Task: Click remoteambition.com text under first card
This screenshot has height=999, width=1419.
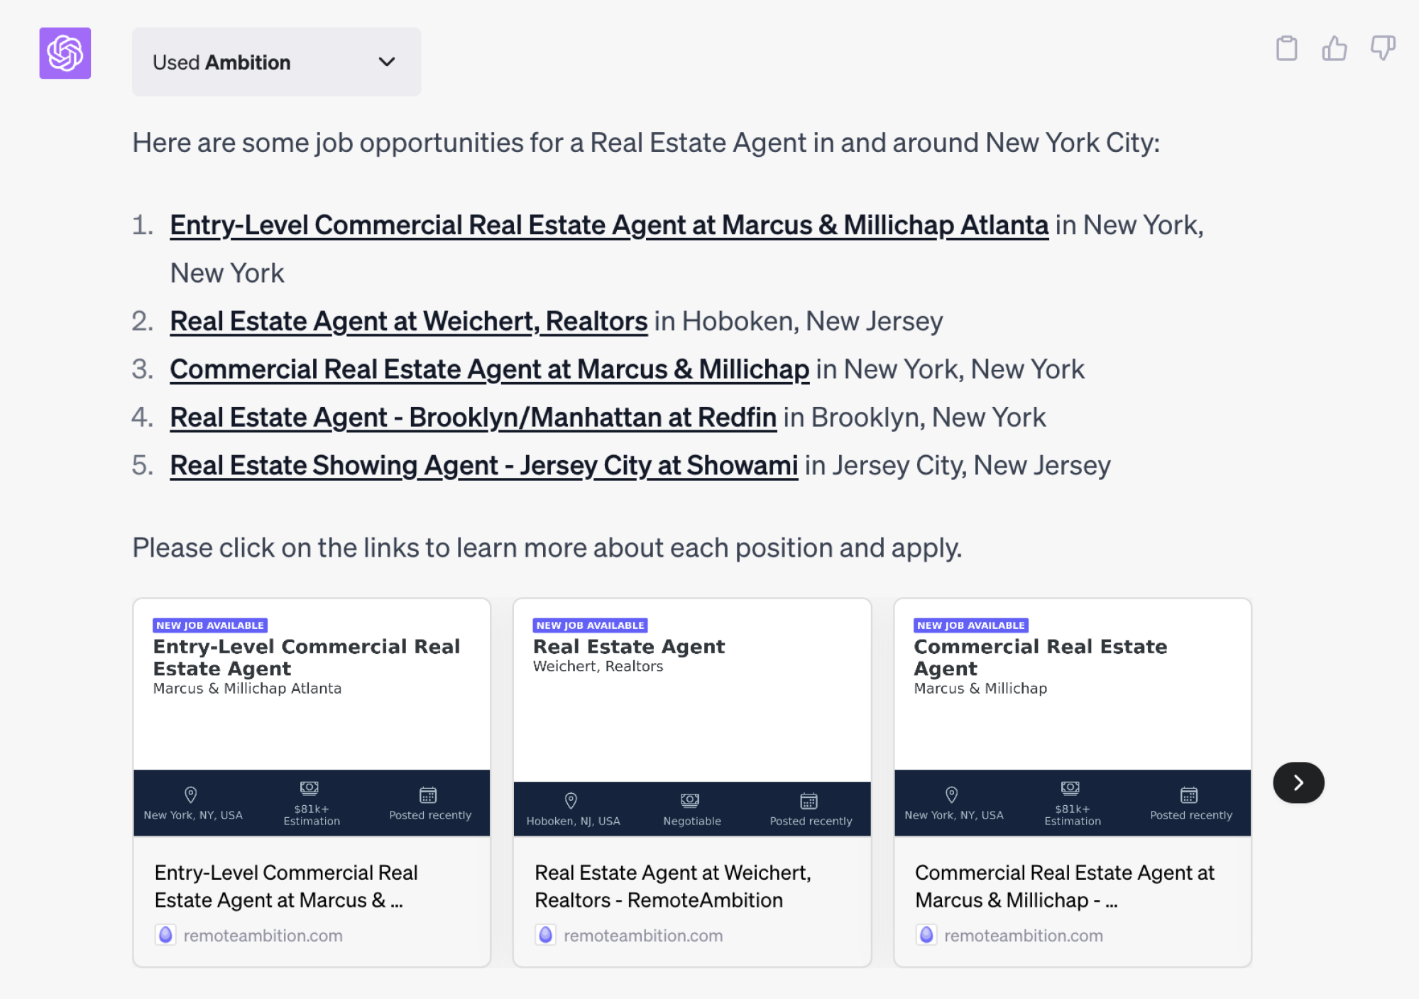Action: click(263, 936)
